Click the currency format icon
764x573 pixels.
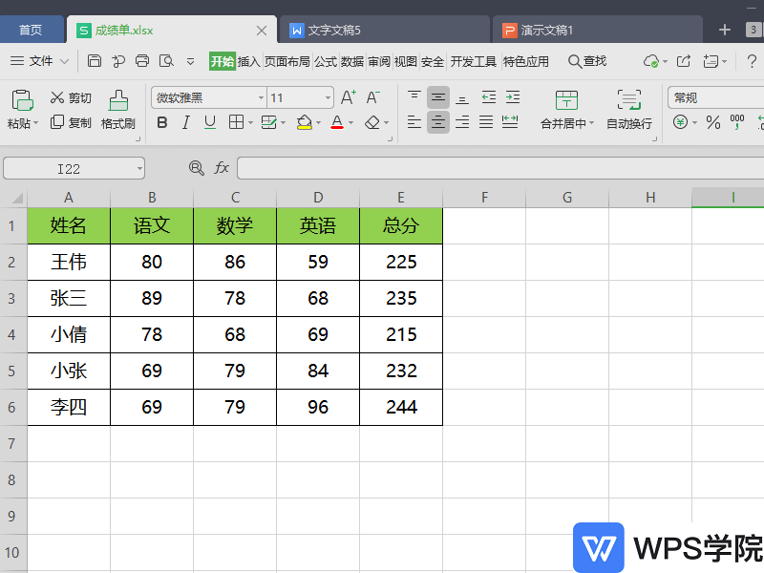pos(680,122)
